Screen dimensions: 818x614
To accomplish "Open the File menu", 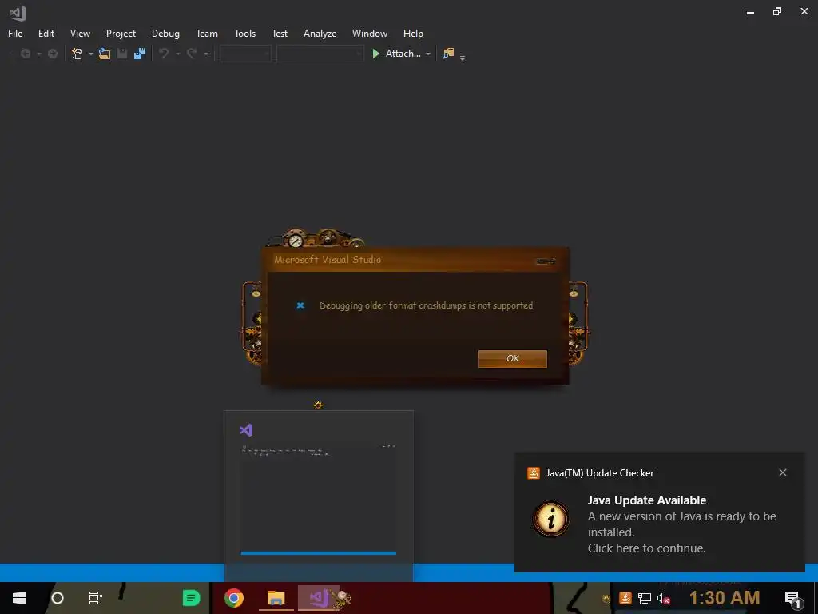I will [15, 34].
